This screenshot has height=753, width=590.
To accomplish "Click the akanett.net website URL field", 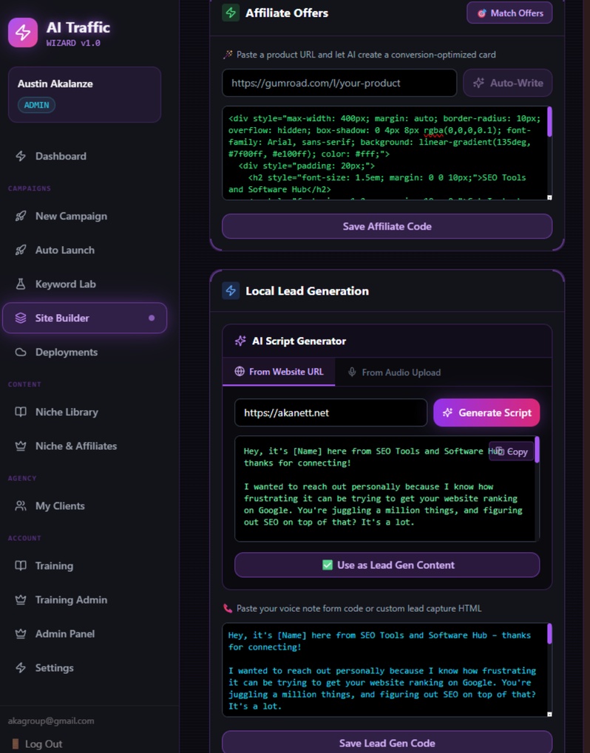I will point(330,413).
